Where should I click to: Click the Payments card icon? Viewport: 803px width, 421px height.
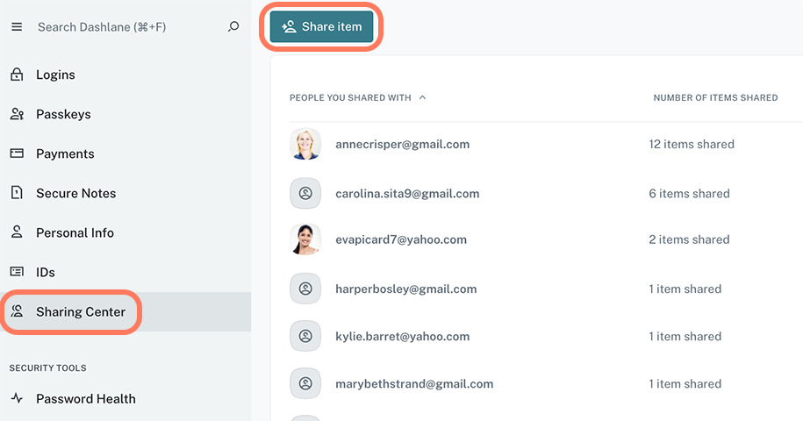coord(17,153)
